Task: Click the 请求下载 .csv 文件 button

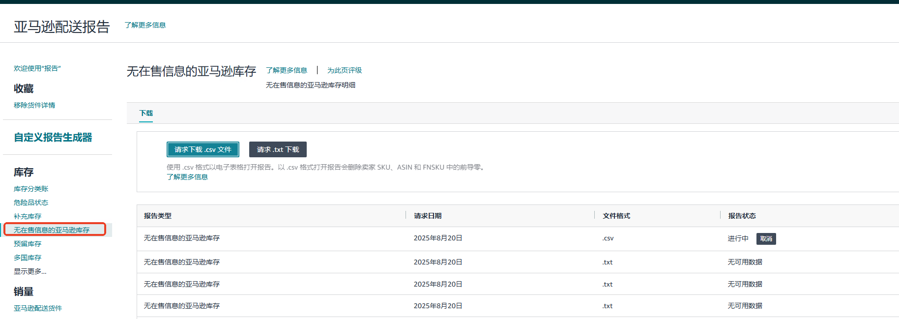Action: 203,149
